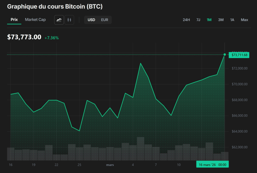Screen dimensions: 257x173
Task: Select the Prix tab
Action: 14,19
